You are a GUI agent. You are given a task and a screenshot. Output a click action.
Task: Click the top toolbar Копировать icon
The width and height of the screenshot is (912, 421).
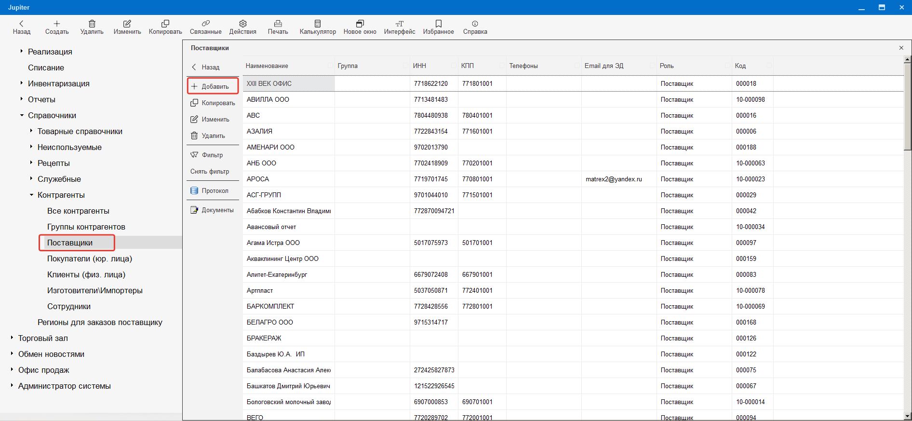click(x=165, y=23)
